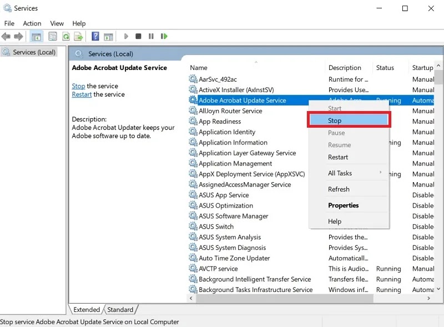Click horizontal scrollbar right arrow

coord(428,298)
